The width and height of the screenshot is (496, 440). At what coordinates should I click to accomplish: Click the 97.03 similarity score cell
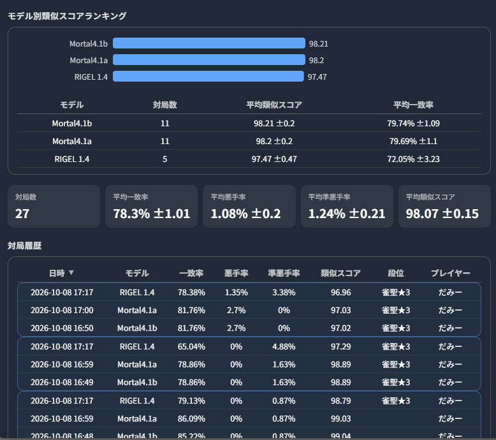pos(340,310)
